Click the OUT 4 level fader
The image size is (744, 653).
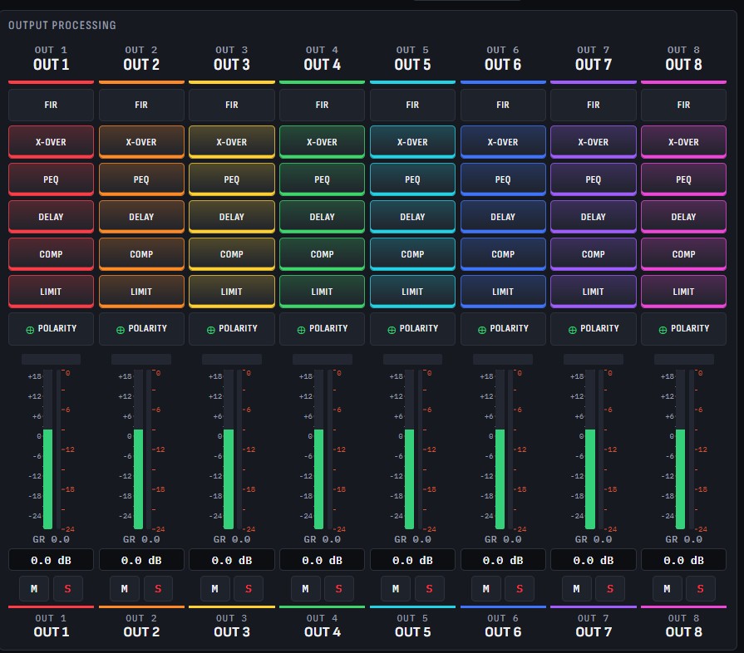click(319, 449)
